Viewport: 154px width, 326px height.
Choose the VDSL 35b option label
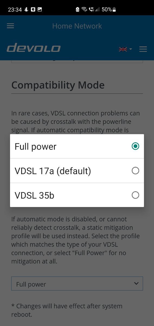[34, 195]
